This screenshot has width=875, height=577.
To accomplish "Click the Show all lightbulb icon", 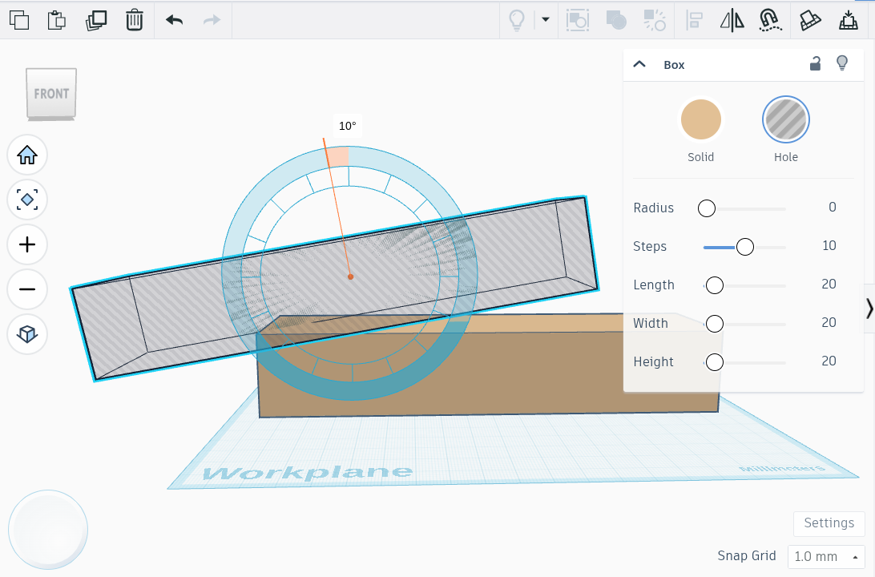I will (x=517, y=20).
